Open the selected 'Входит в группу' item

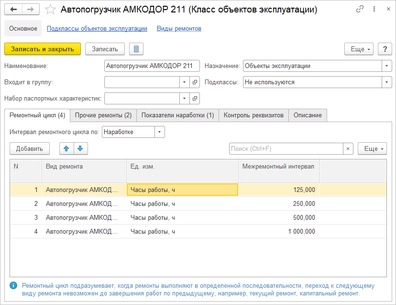point(195,82)
